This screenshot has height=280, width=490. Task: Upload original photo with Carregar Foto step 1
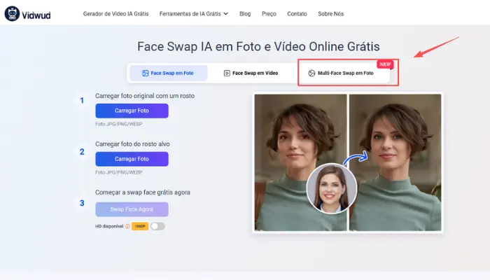[132, 111]
